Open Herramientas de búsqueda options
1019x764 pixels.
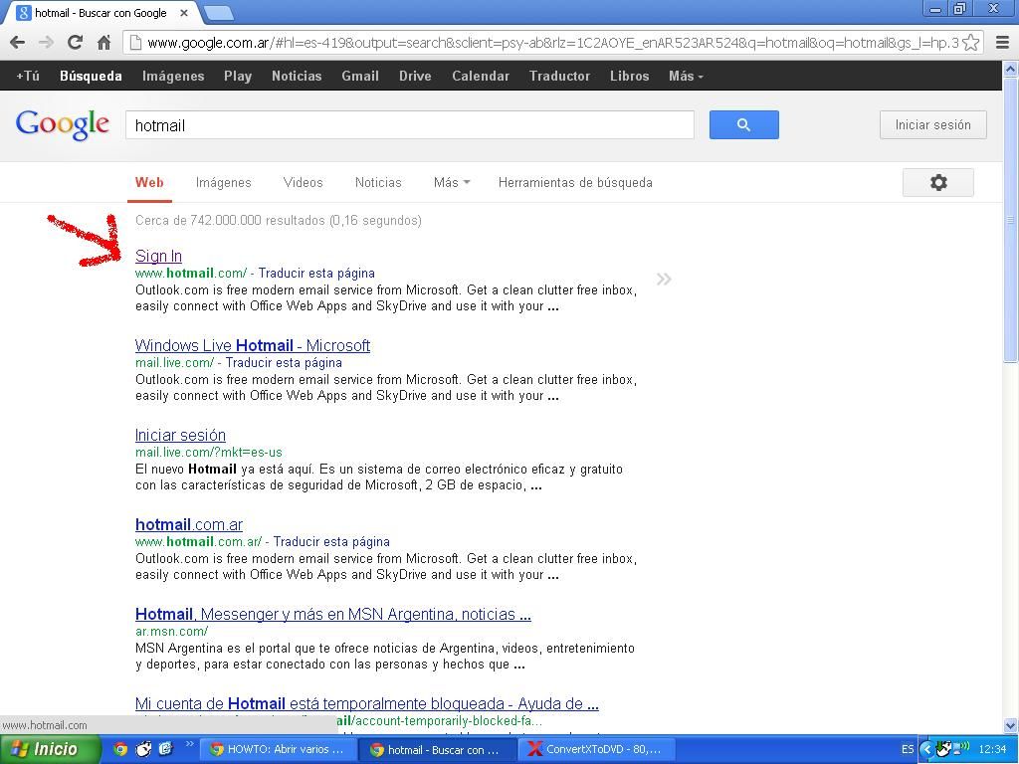pyautogui.click(x=575, y=183)
